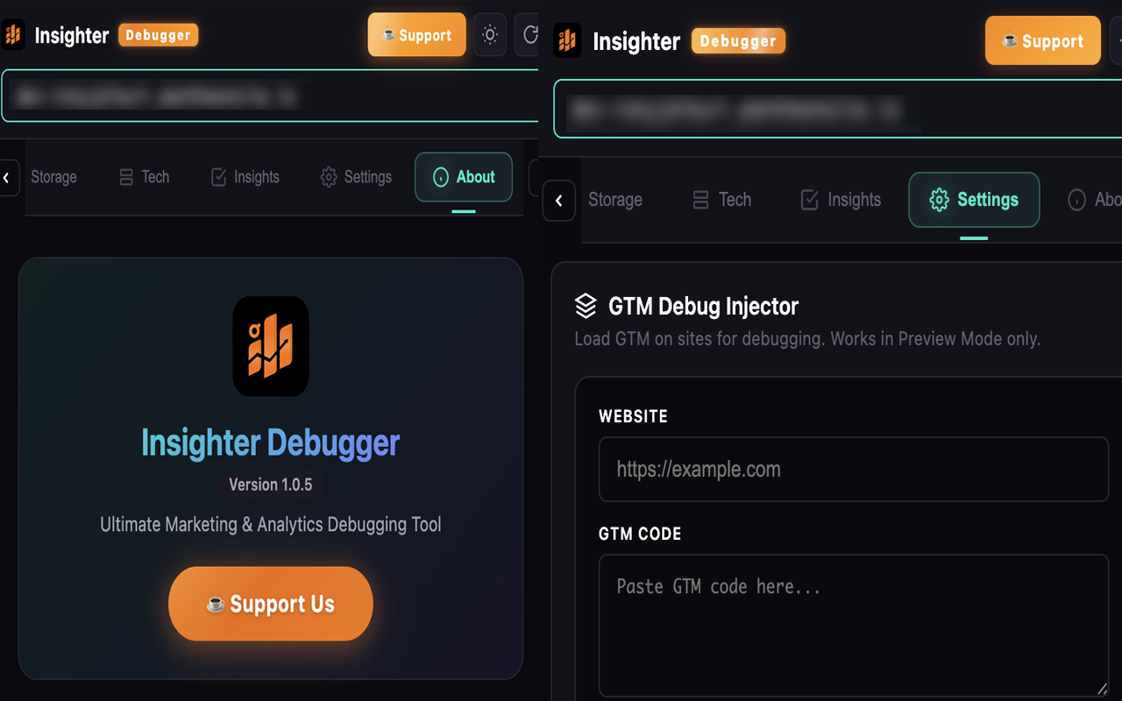Click the Ultimate Marketing & Analytics Debugging Tool text

271,525
